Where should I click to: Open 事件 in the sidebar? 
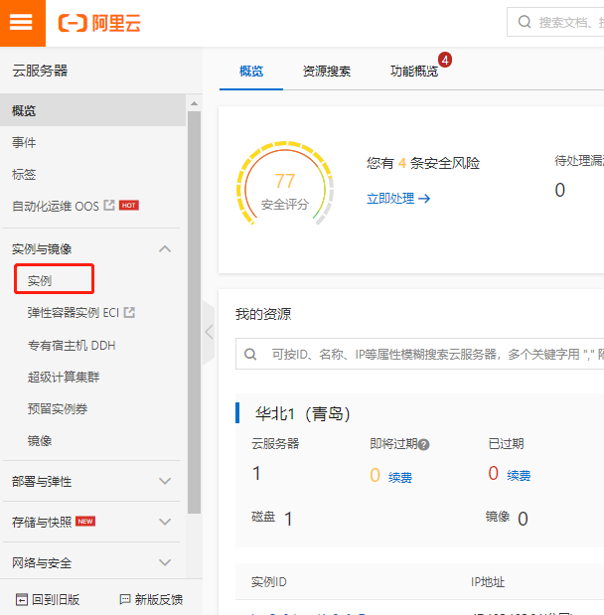point(24,142)
